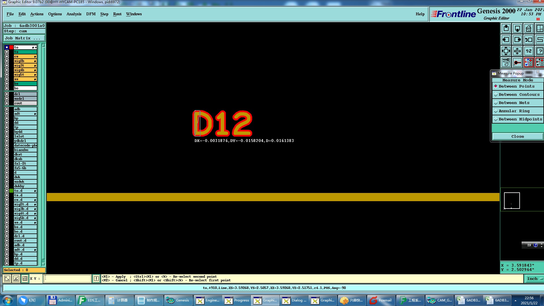Close the Measure Popup panel

coord(517,137)
